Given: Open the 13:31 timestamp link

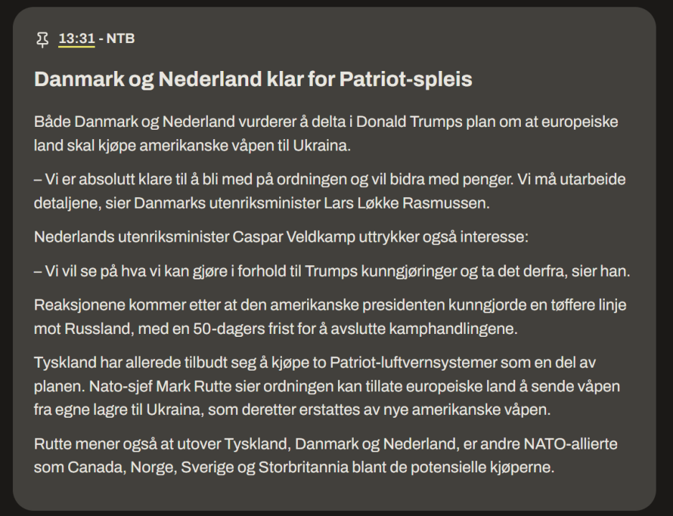Looking at the screenshot, I should click(76, 39).
